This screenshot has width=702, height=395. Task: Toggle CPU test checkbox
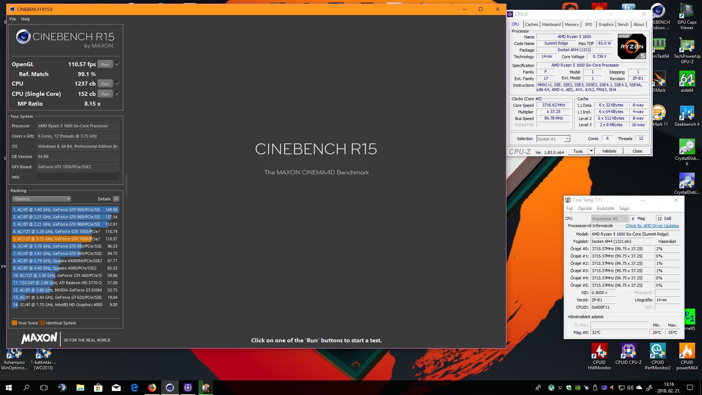point(117,83)
